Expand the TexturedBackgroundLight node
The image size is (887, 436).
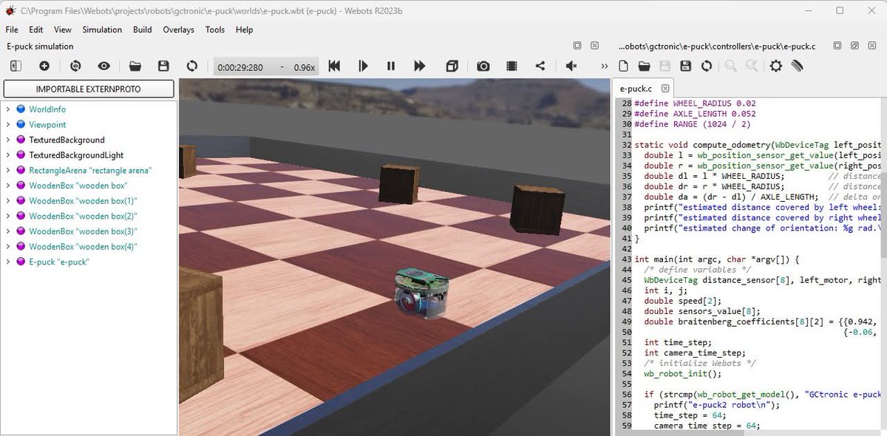(7, 155)
